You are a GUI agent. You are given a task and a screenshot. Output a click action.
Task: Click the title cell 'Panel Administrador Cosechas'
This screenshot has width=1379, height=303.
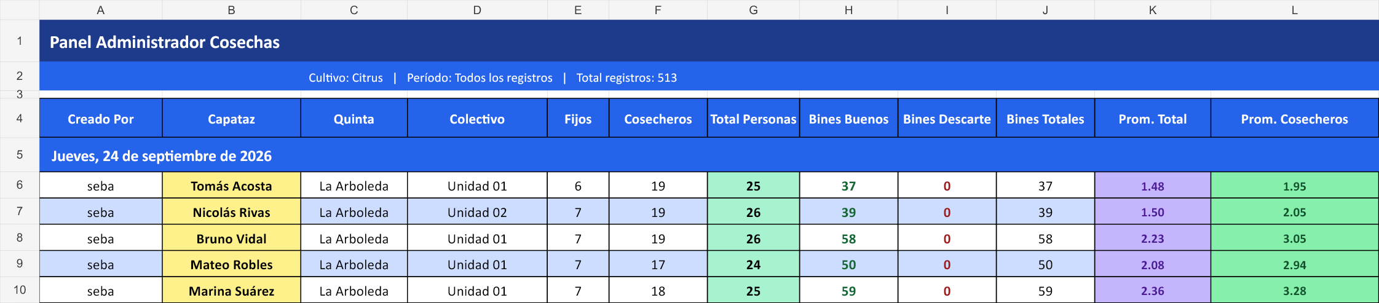(709, 41)
